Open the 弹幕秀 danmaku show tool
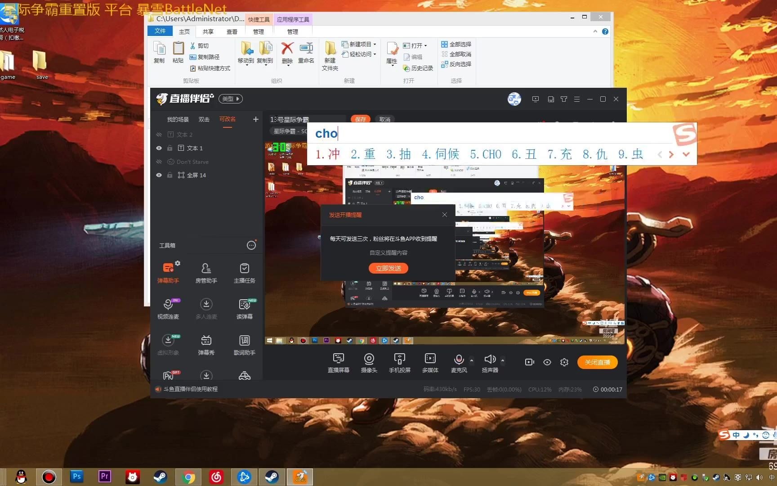The height and width of the screenshot is (486, 777). click(206, 345)
